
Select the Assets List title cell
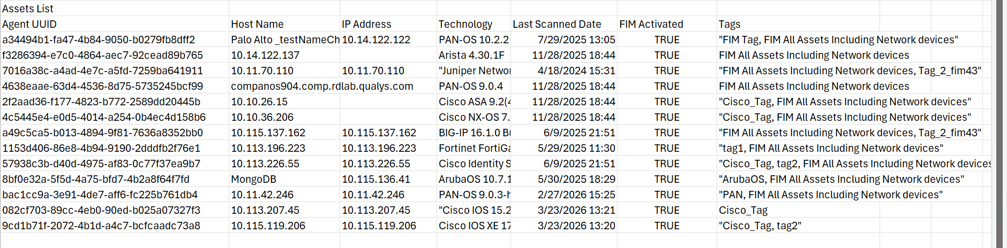[28, 9]
